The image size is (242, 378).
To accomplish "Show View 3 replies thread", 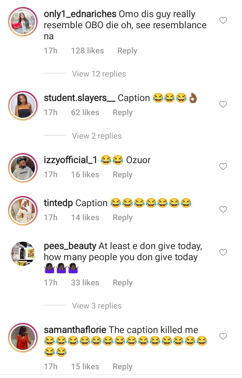I will 97,306.
